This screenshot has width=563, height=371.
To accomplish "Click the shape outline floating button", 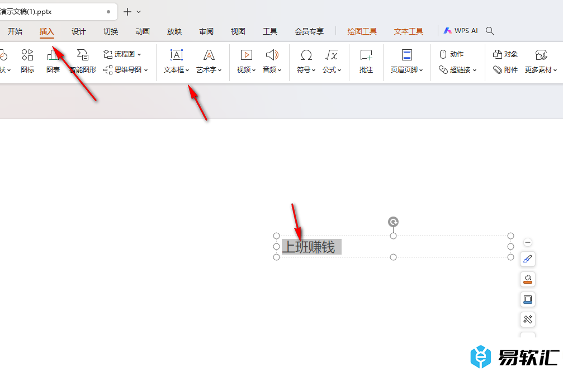I will coord(527,299).
